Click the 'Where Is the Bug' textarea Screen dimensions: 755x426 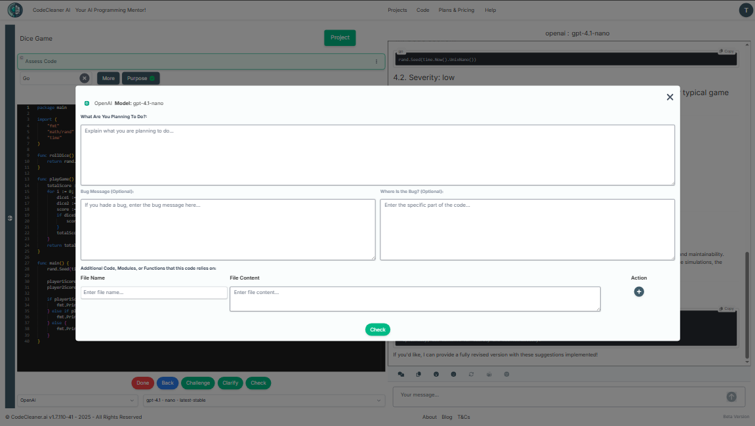[527, 229]
